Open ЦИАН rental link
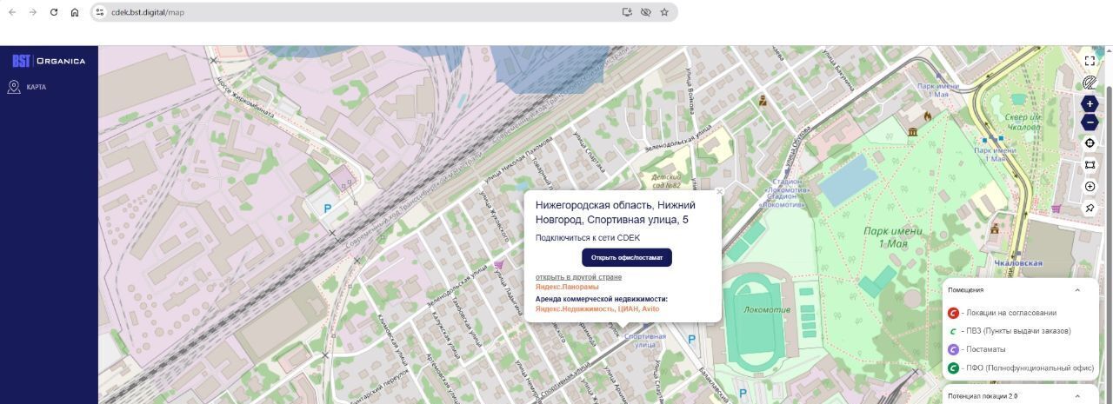Viewport: 1113px width, 404px height. 629,308
